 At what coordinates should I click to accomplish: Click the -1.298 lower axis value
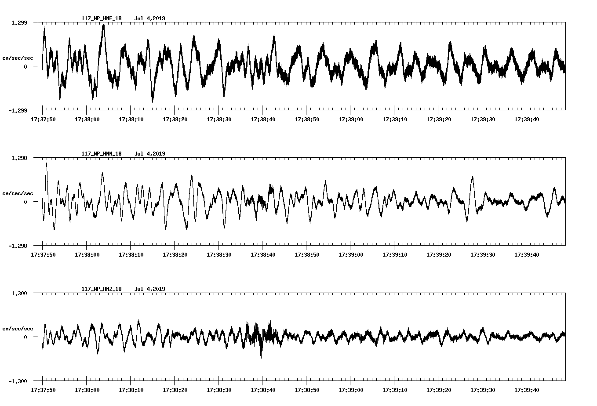point(18,246)
